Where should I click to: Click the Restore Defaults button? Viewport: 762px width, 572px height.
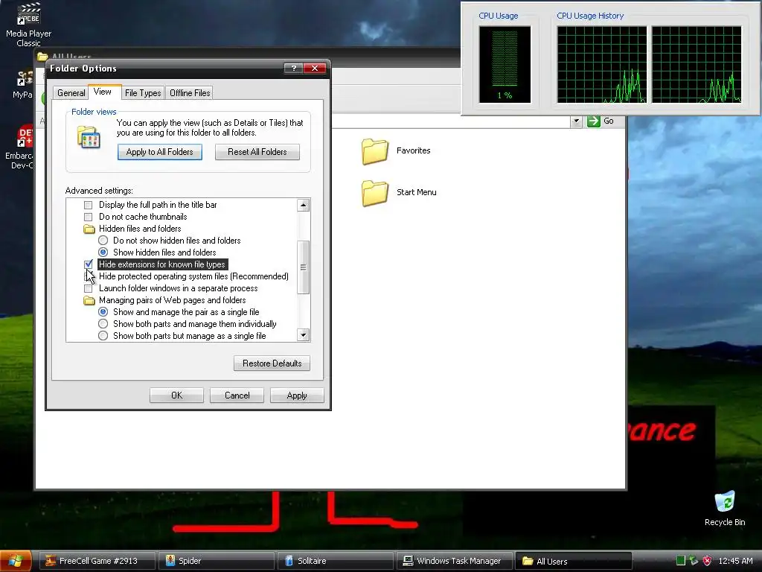click(272, 363)
